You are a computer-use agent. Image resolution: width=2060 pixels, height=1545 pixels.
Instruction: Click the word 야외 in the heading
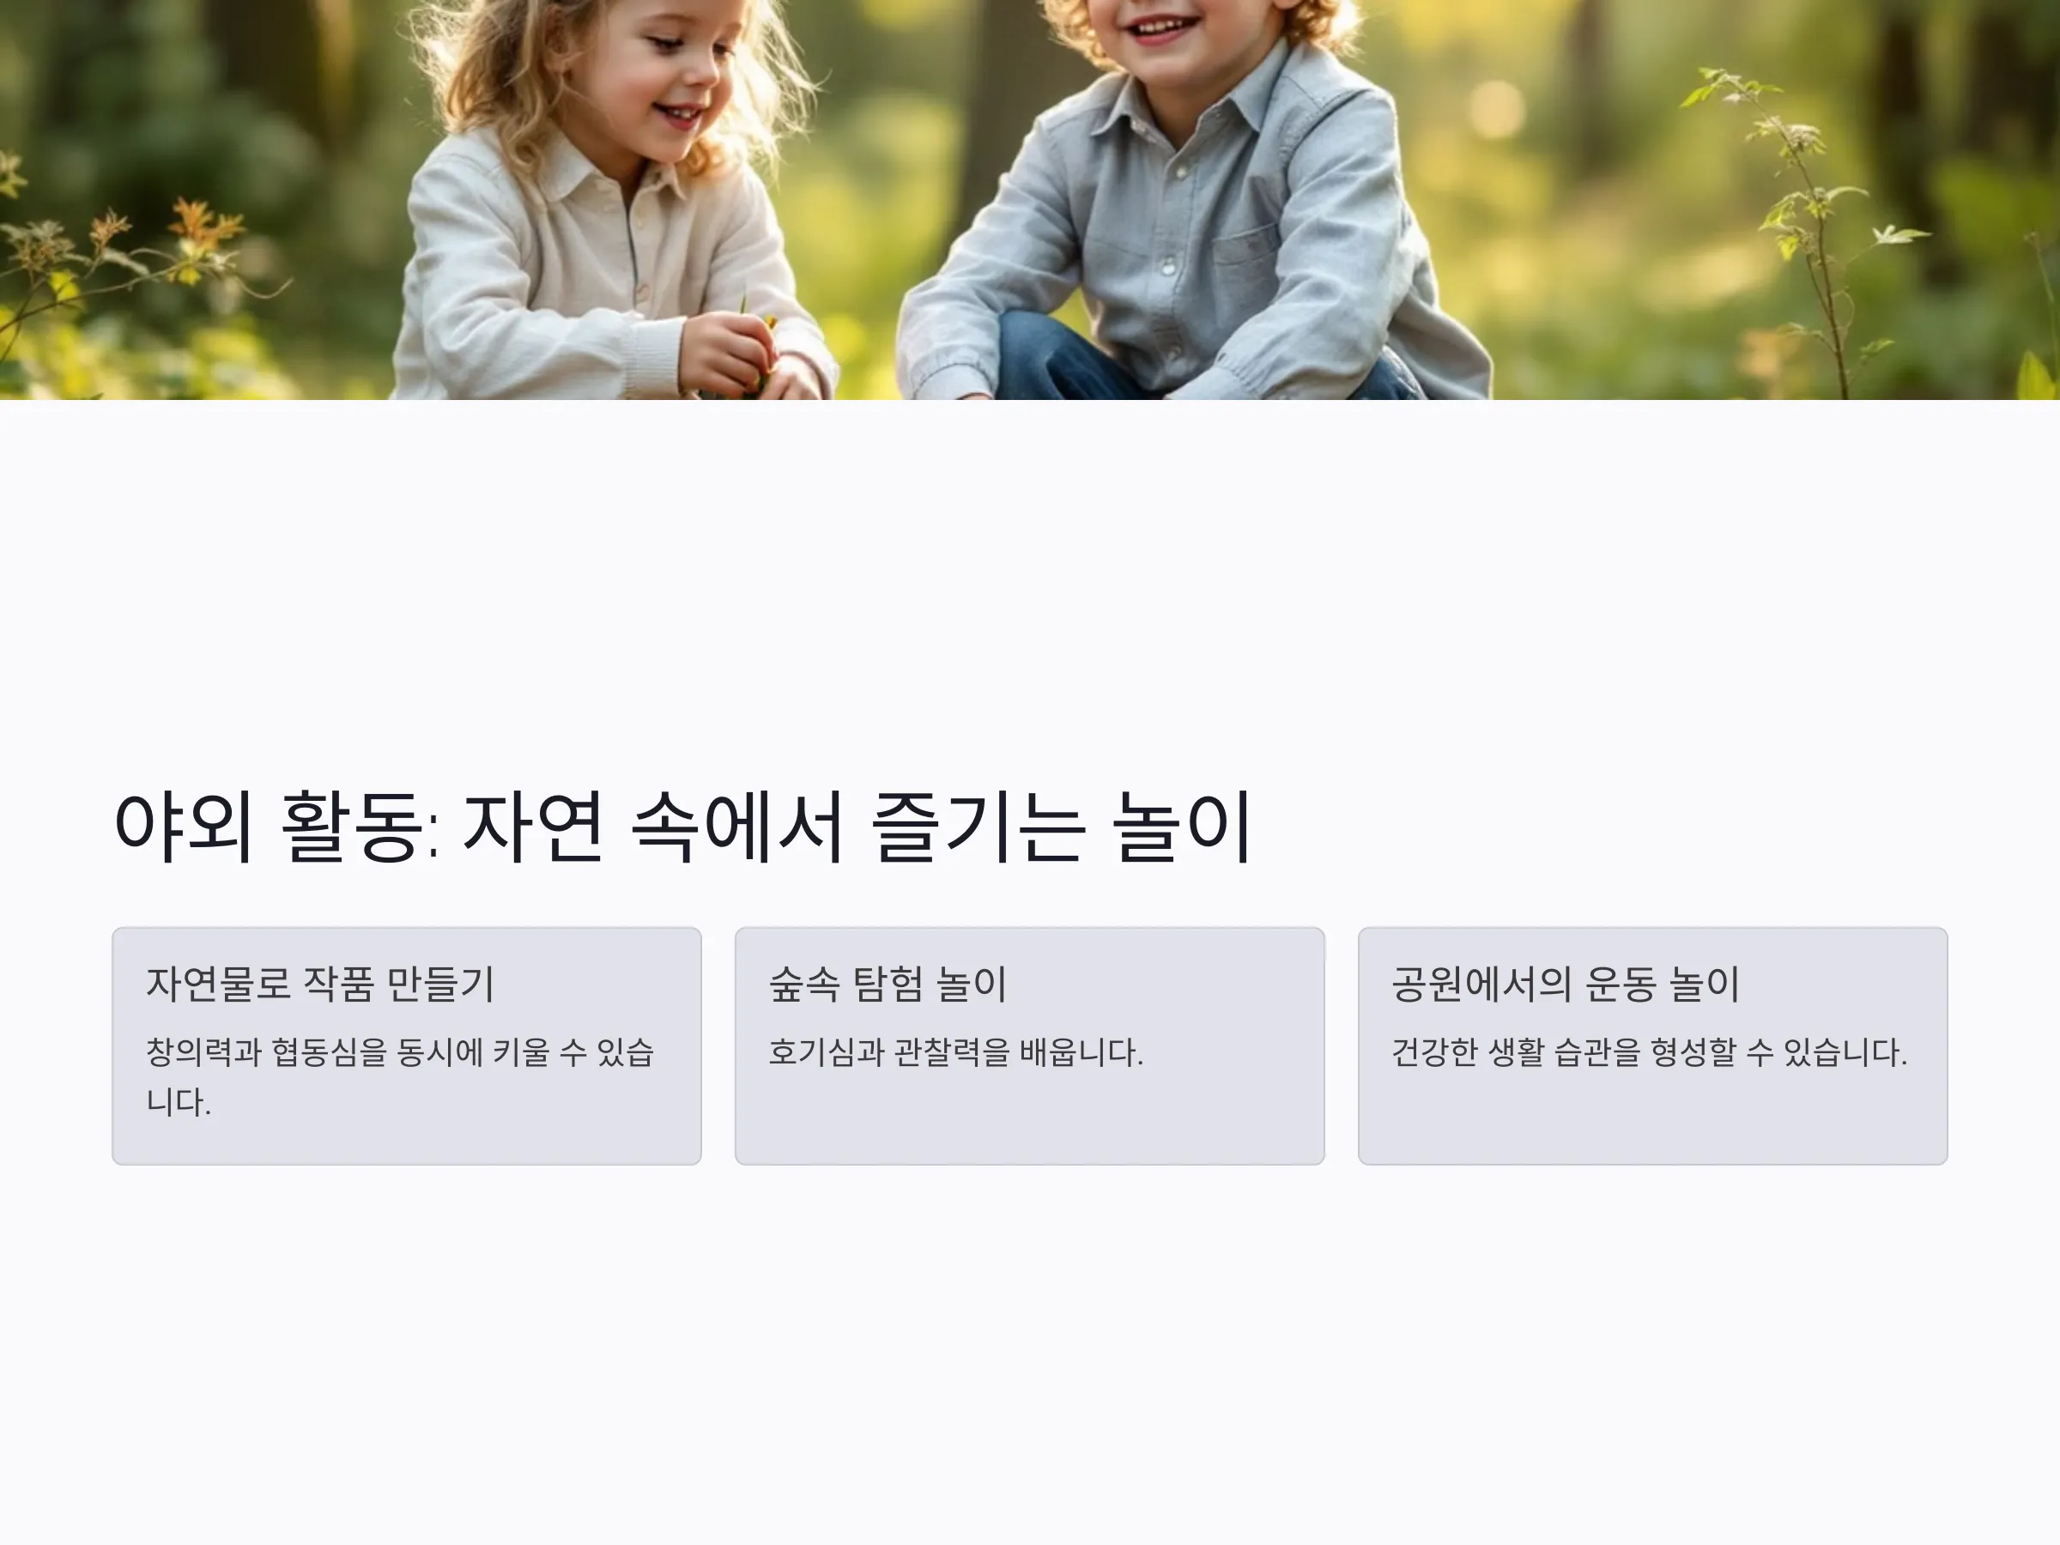[x=183, y=826]
